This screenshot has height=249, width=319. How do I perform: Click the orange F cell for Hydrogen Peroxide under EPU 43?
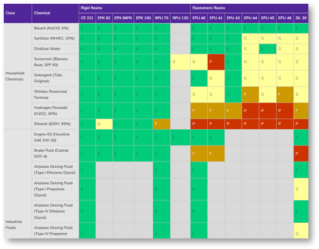pyautogui.click(x=233, y=110)
